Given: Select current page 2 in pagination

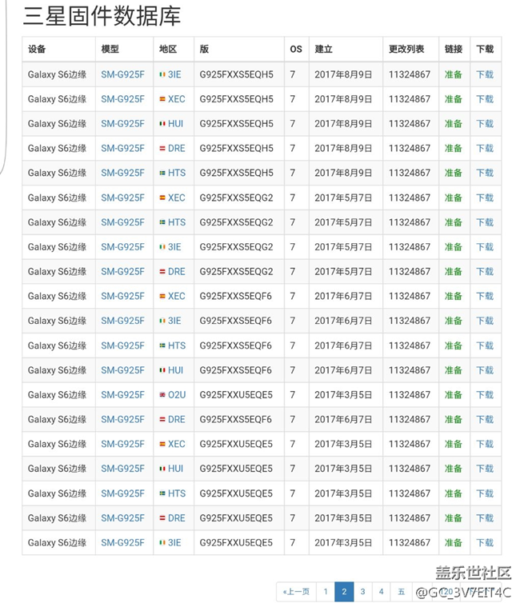Looking at the screenshot, I should pyautogui.click(x=344, y=592).
